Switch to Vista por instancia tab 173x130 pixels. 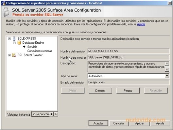19,114
